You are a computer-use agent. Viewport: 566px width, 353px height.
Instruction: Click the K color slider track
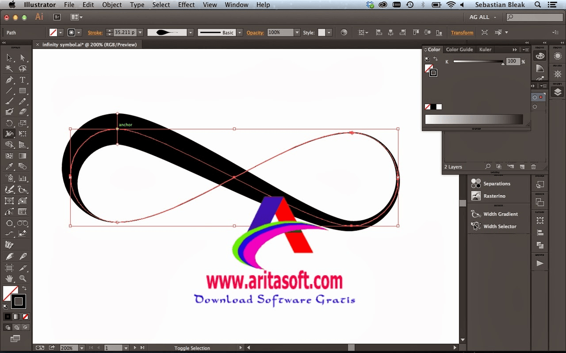pos(477,62)
